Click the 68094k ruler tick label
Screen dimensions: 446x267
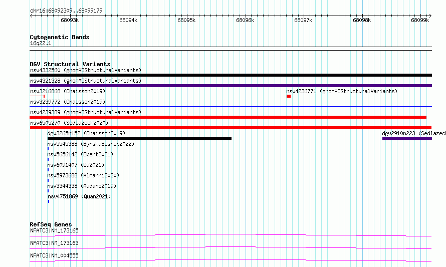coord(128,20)
